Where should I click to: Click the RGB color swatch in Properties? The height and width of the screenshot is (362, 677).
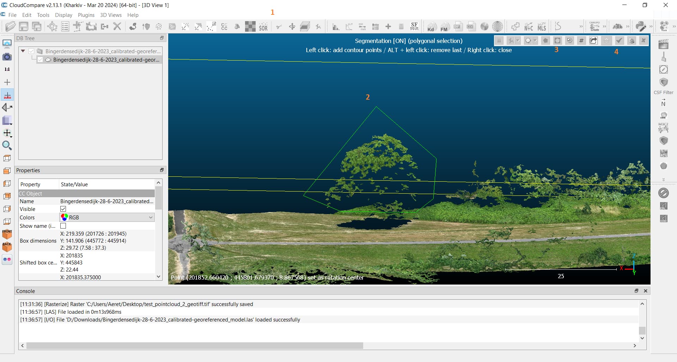click(x=64, y=217)
